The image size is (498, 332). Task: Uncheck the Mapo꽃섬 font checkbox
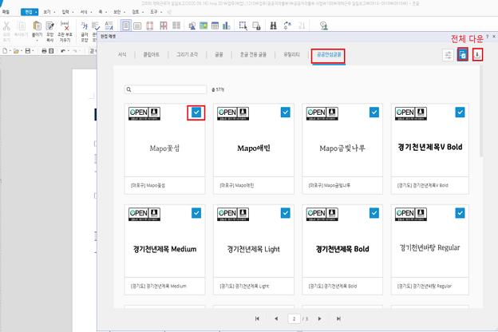pyautogui.click(x=196, y=113)
